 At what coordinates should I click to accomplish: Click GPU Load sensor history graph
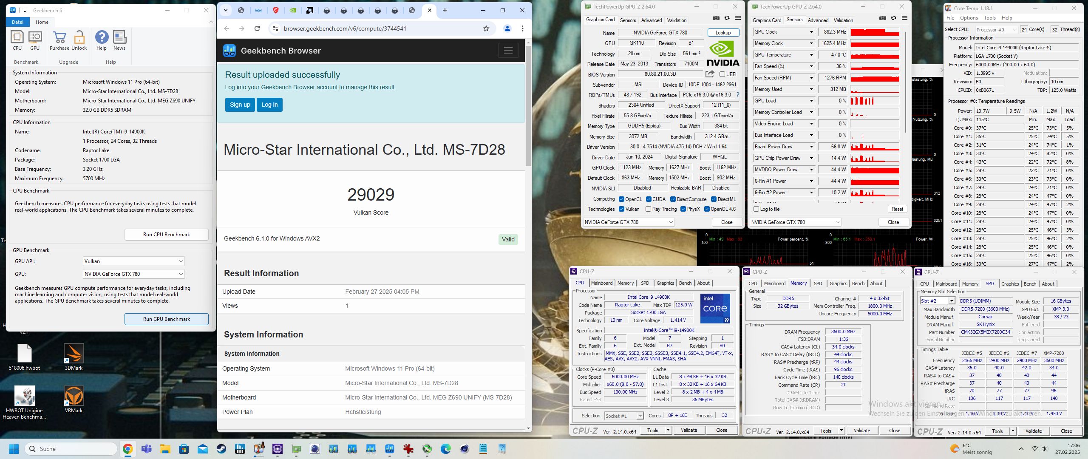875,101
